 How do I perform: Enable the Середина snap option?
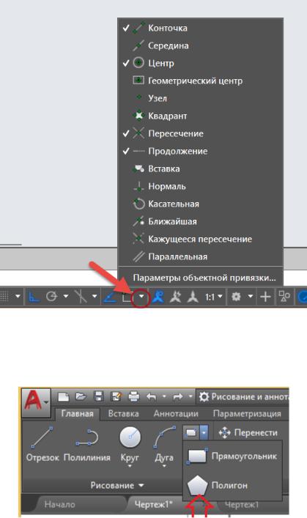pyautogui.click(x=200, y=45)
